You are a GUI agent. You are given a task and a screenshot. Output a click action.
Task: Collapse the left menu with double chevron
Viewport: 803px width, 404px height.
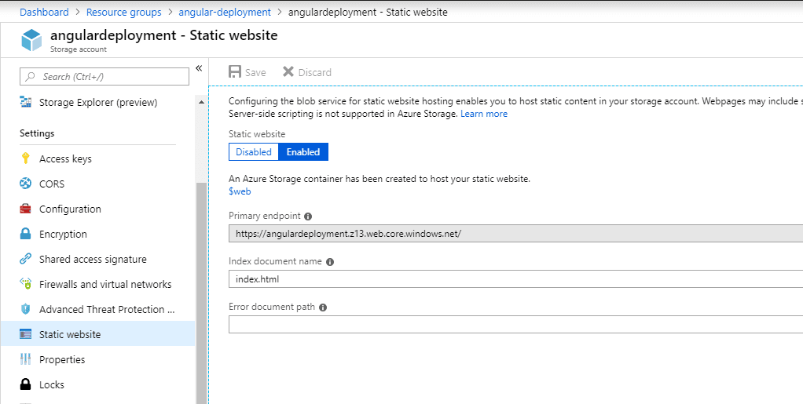[x=200, y=68]
